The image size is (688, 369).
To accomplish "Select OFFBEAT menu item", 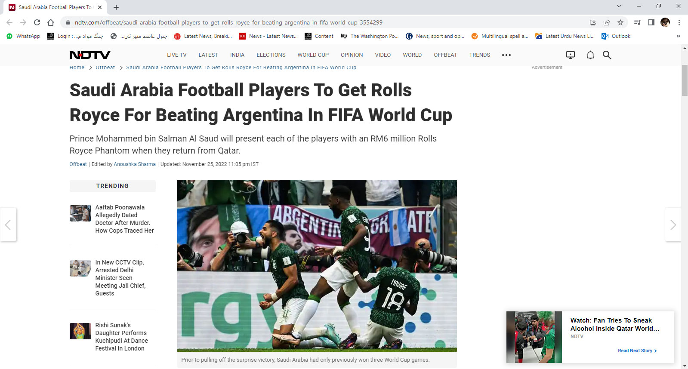I will pyautogui.click(x=445, y=55).
